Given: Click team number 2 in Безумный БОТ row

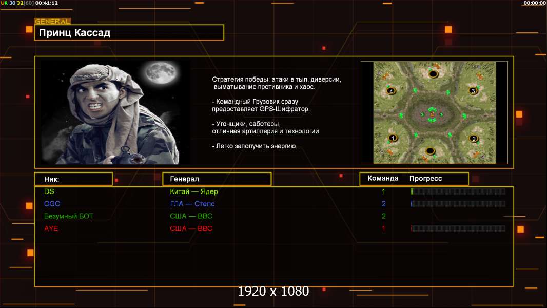Looking at the screenshot, I should point(383,216).
